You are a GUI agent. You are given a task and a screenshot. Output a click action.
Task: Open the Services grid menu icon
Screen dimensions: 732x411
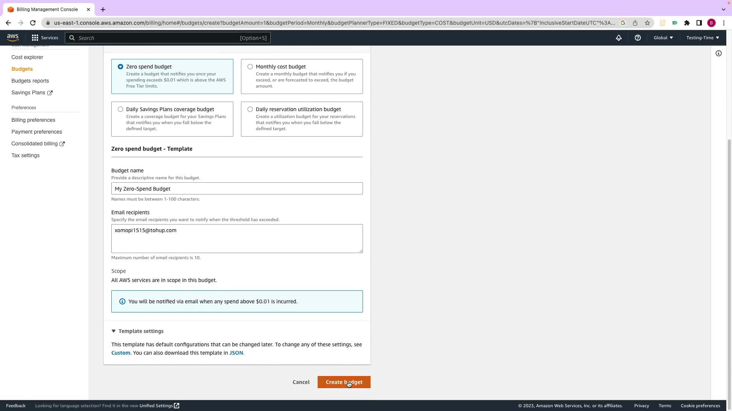35,38
